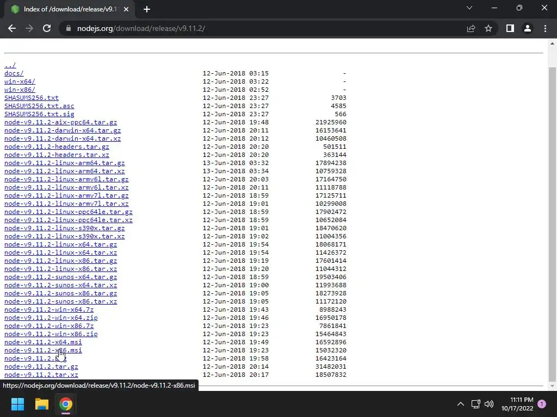This screenshot has width=557, height=417.
Task: Download SHASUMS256.txt.asc
Action: pos(39,106)
